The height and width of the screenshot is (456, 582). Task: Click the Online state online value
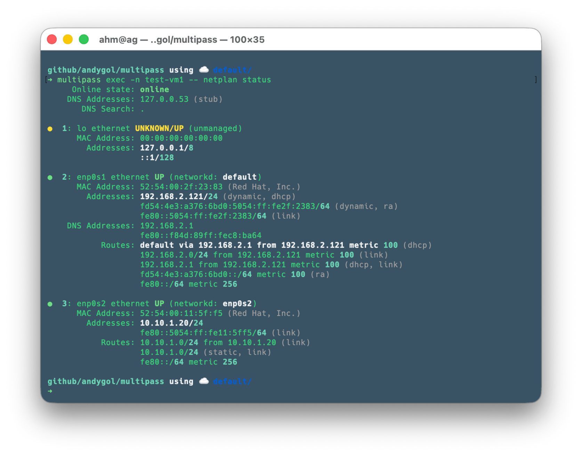[154, 89]
